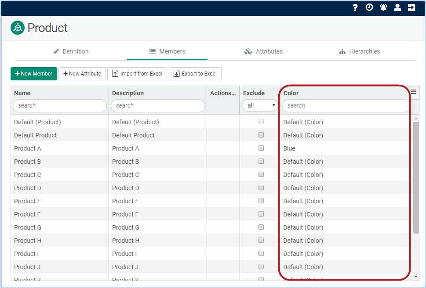Click the New Attribute button
Viewport: 426px width, 288px height.
pos(82,74)
